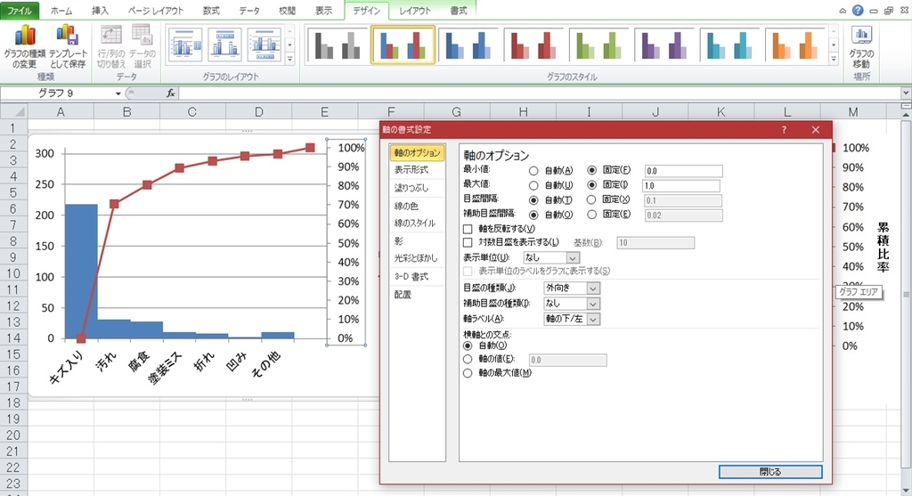Click column A header
Viewport: 912px width, 496px height.
pyautogui.click(x=61, y=111)
